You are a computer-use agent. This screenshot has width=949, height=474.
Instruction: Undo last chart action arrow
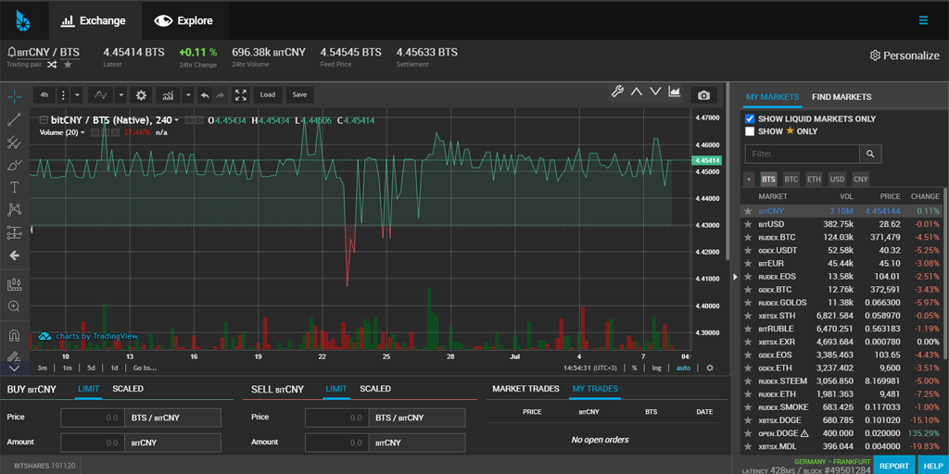205,95
